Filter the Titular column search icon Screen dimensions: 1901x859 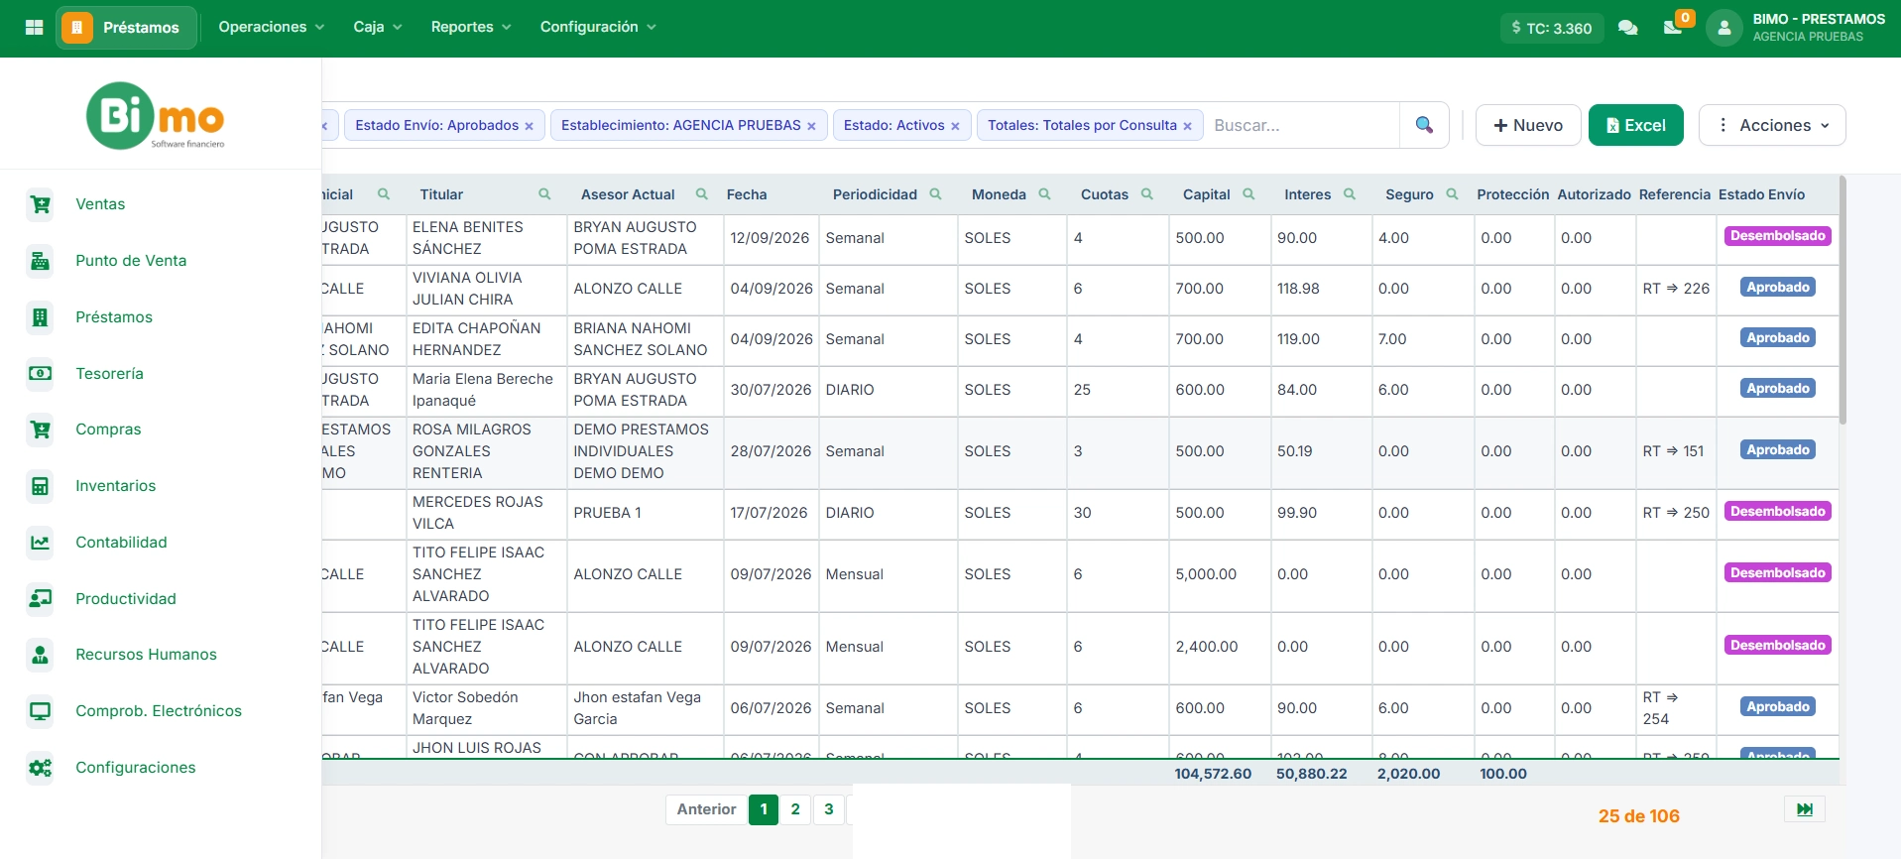coord(544,194)
